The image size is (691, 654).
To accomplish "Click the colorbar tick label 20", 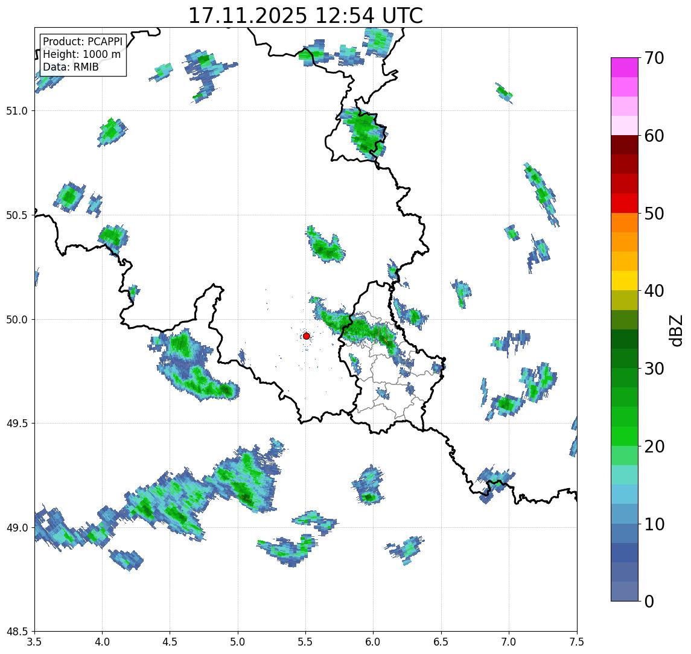I will (654, 446).
